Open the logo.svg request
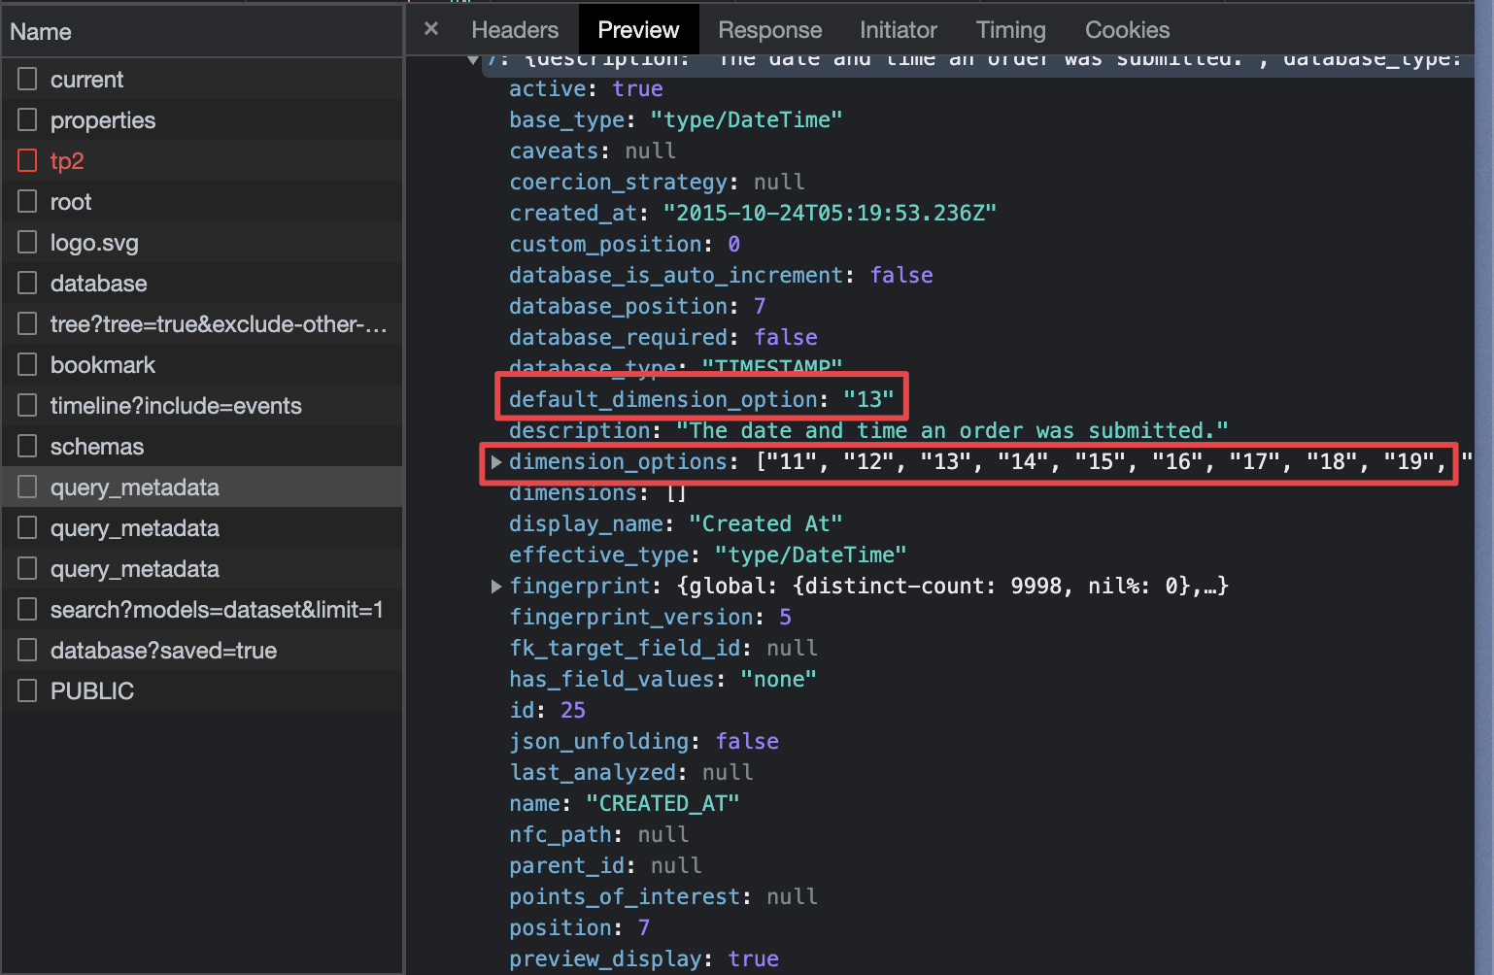This screenshot has width=1494, height=975. (94, 242)
